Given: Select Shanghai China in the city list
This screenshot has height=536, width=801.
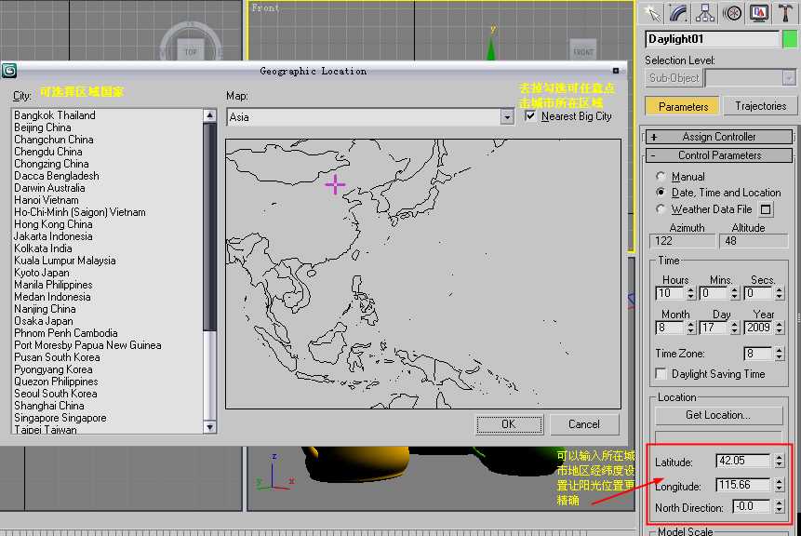Looking at the screenshot, I should [49, 406].
